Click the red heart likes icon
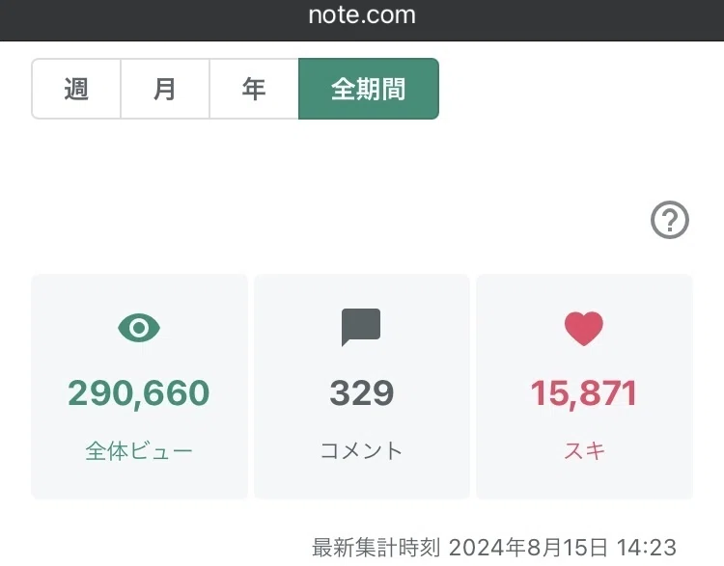 coord(584,329)
